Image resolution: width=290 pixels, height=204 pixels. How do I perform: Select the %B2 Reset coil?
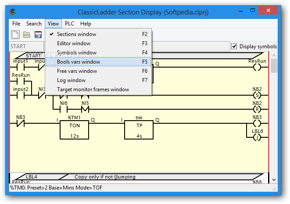click(x=257, y=109)
